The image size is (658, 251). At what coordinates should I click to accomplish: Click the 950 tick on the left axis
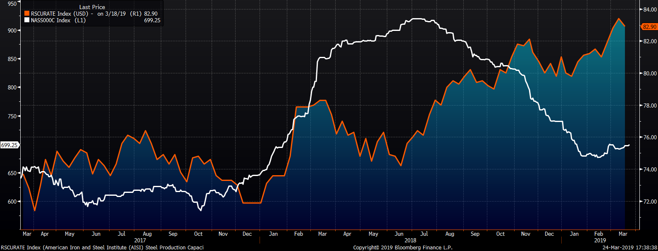12,4
